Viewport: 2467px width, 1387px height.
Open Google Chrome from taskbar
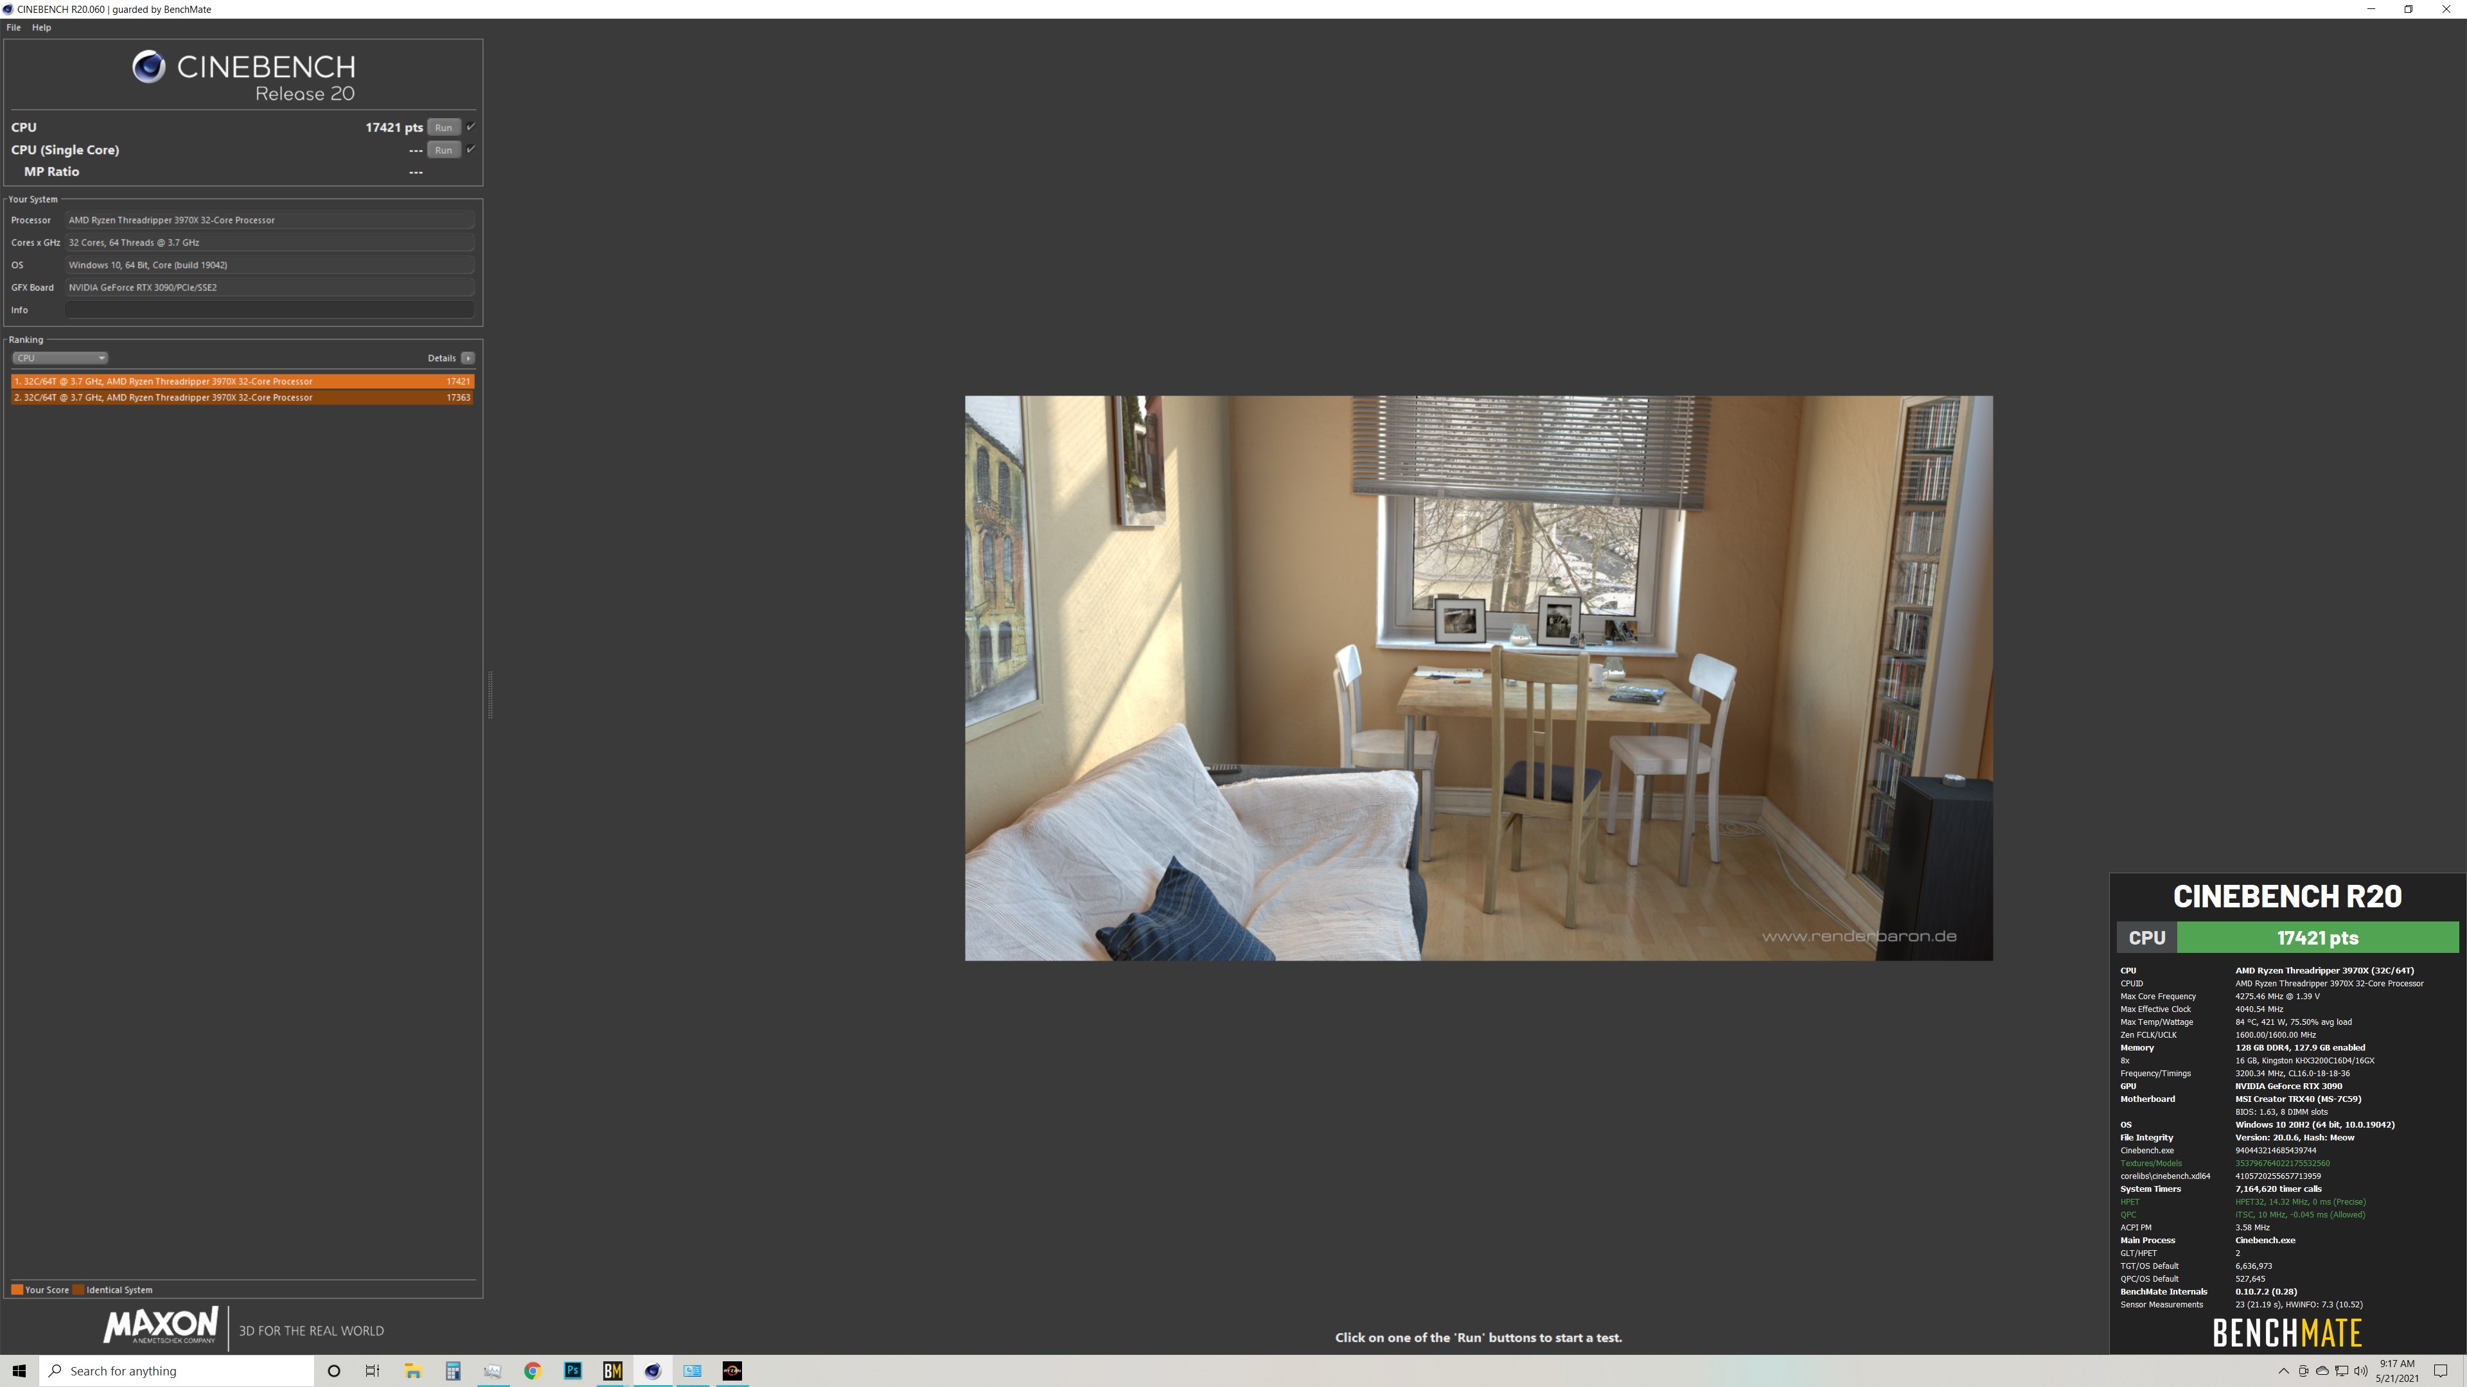point(533,1371)
